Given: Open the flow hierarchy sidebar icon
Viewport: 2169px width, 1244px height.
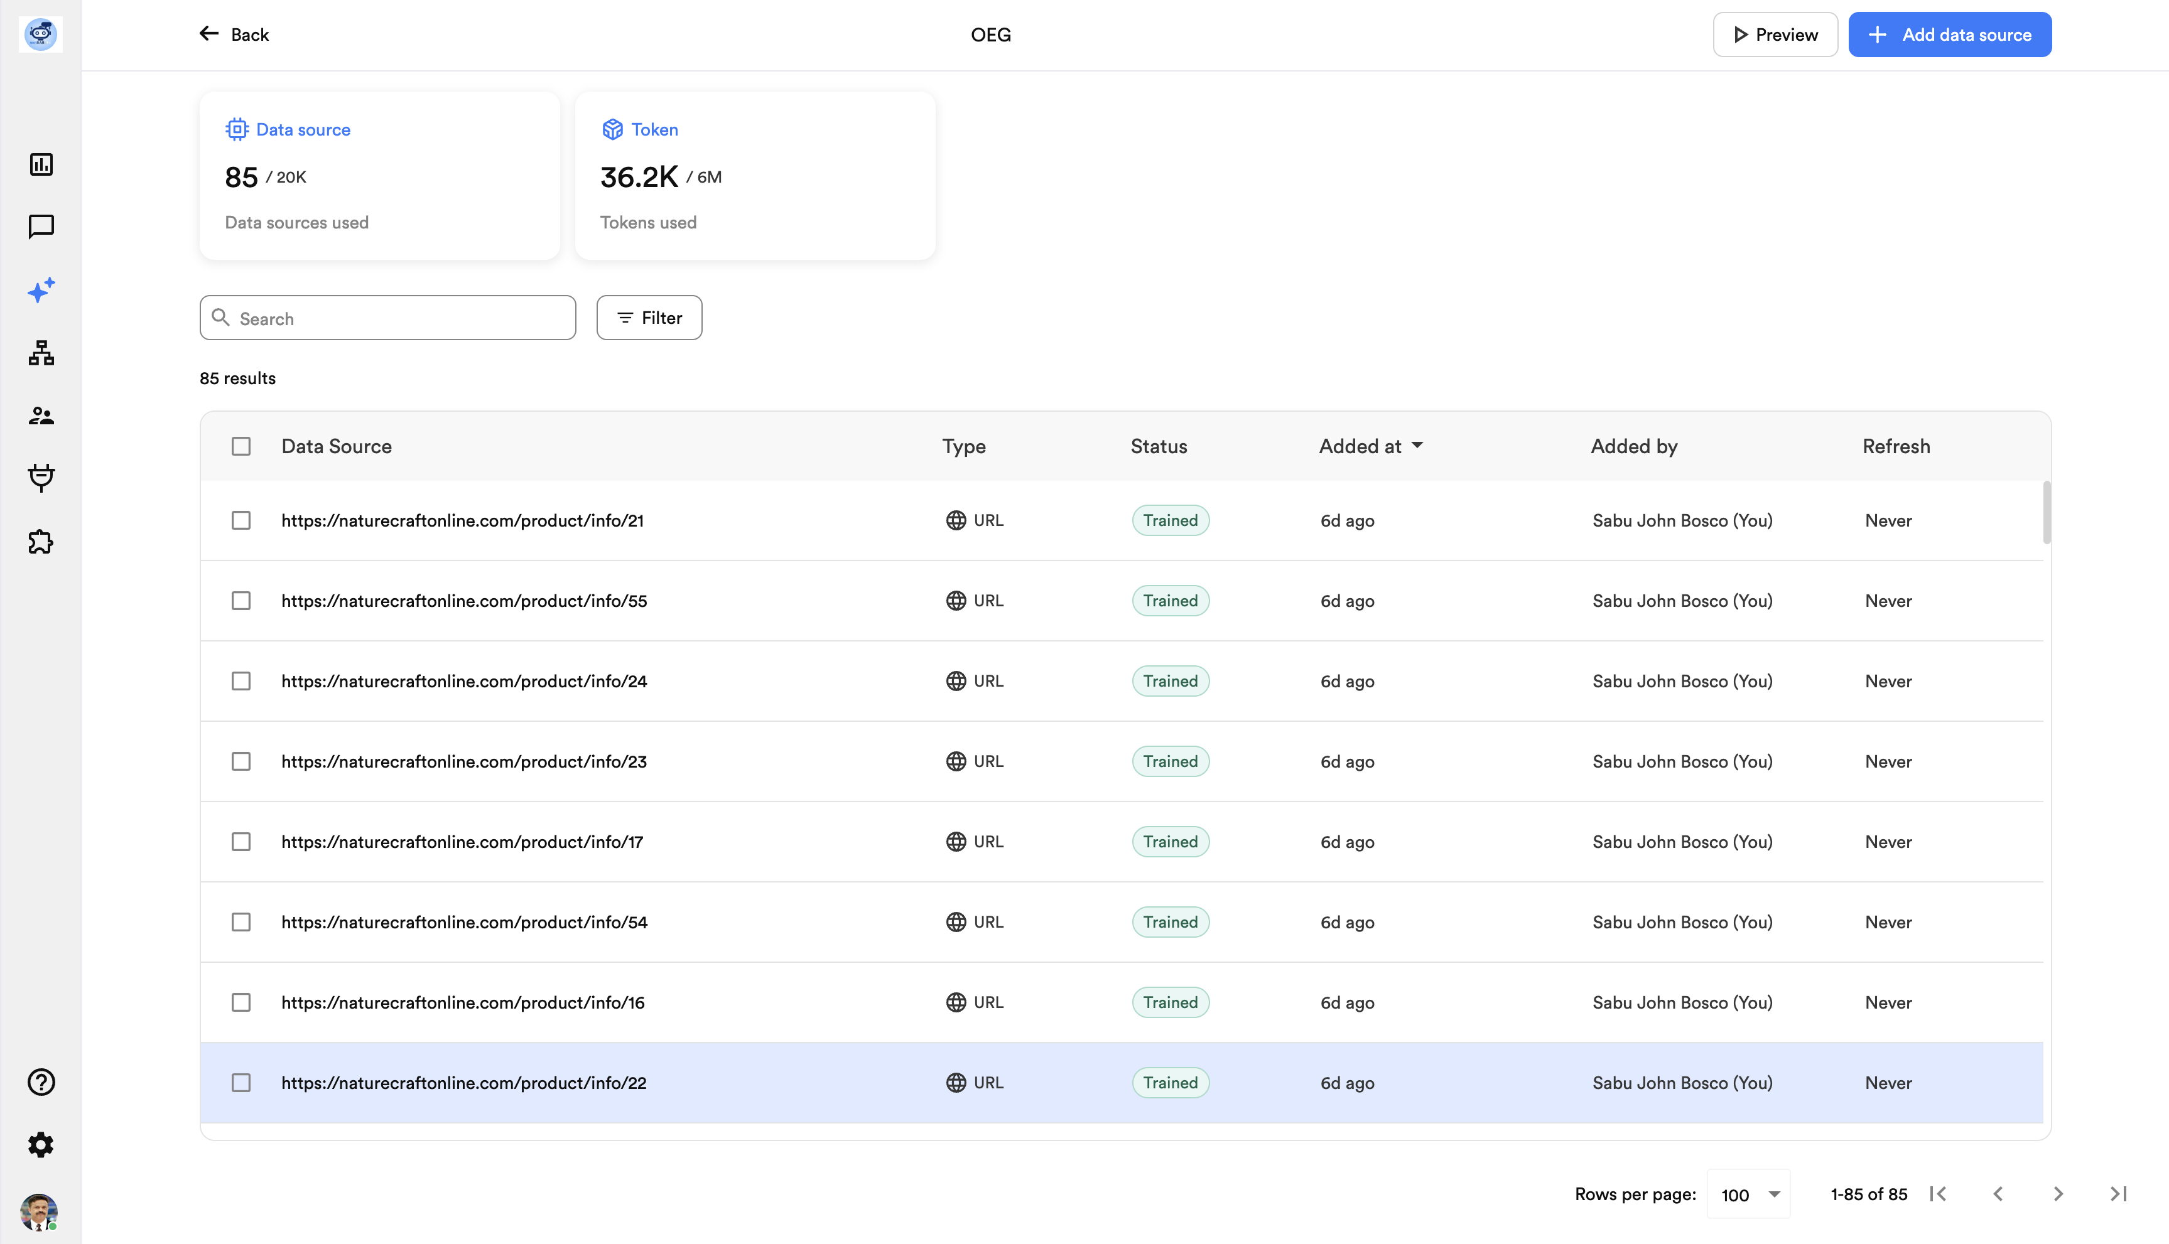Looking at the screenshot, I should [41, 353].
